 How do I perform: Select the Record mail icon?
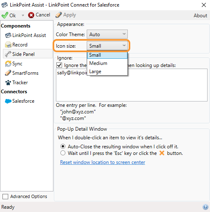click(x=8, y=45)
